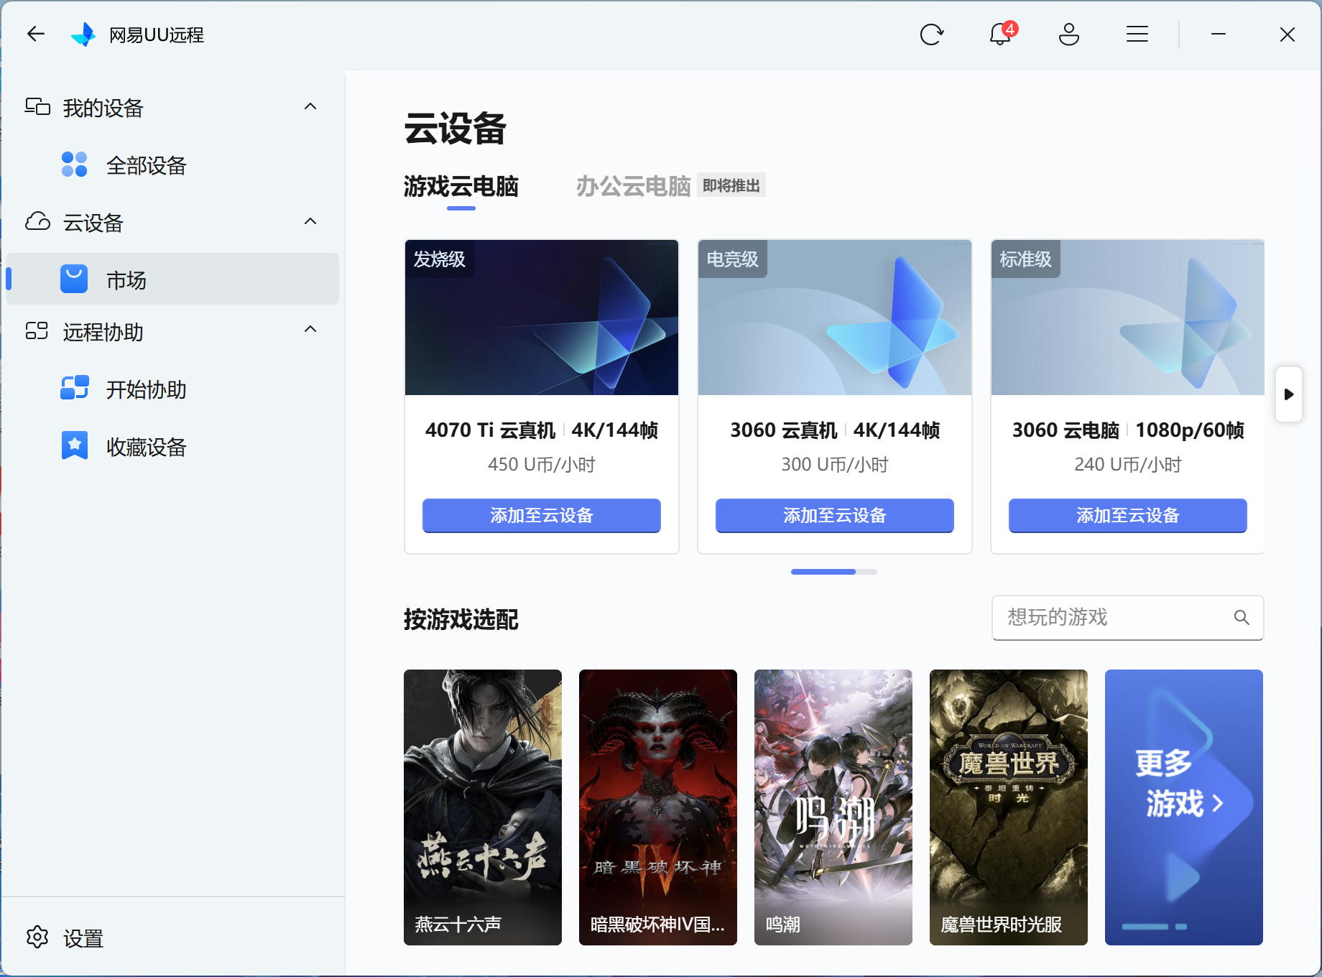Click the card carousel page indicator
The width and height of the screenshot is (1322, 977).
pos(834,572)
